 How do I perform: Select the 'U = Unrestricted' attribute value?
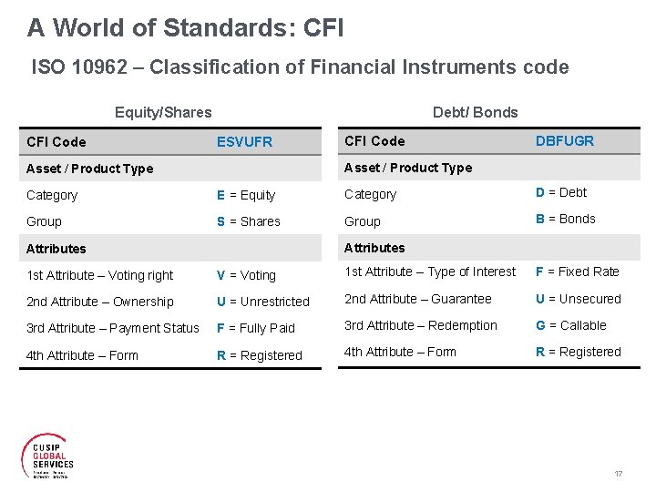click(262, 302)
